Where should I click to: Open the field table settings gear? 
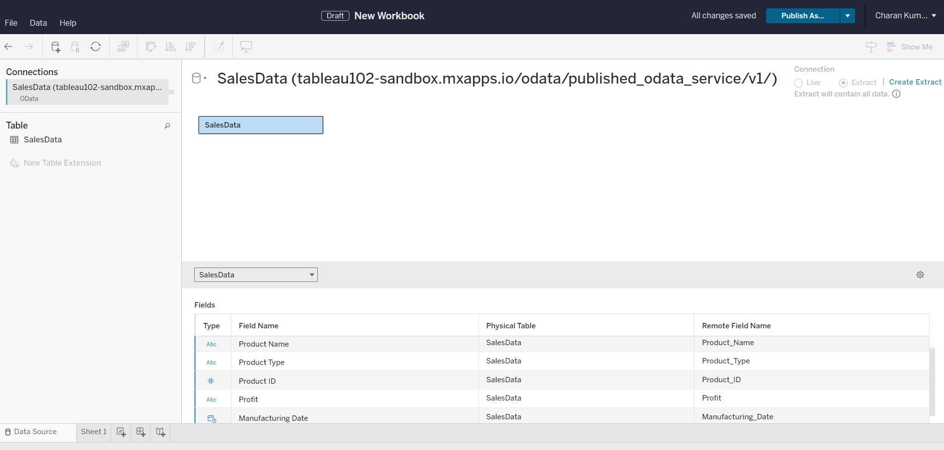[x=920, y=274]
